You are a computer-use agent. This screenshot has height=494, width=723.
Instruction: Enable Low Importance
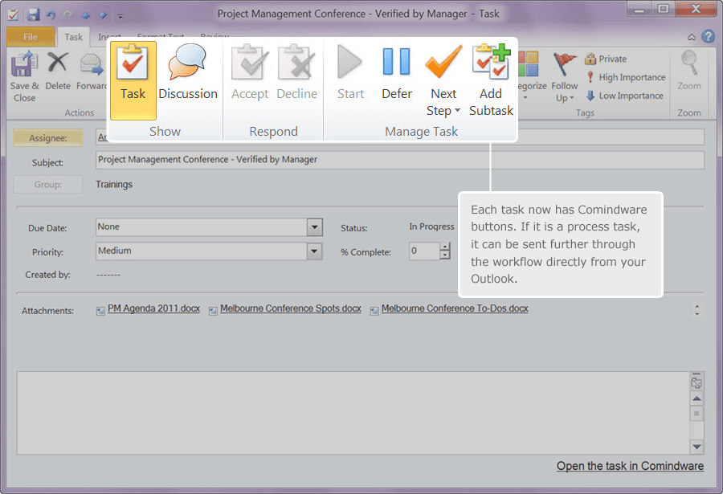pyautogui.click(x=624, y=96)
